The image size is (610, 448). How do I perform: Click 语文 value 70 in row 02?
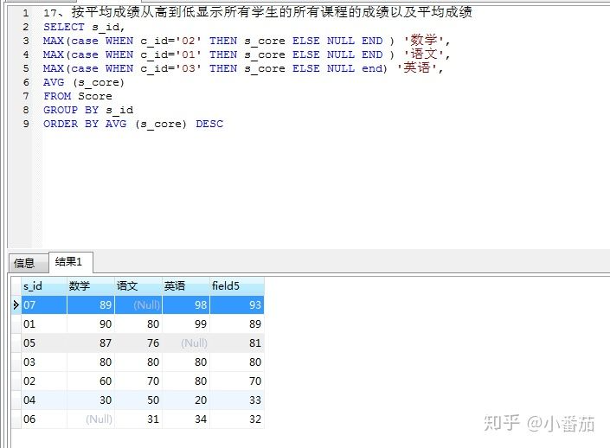[138, 381]
